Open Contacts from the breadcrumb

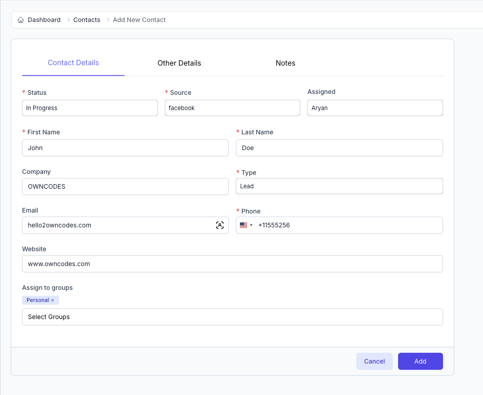pos(86,20)
